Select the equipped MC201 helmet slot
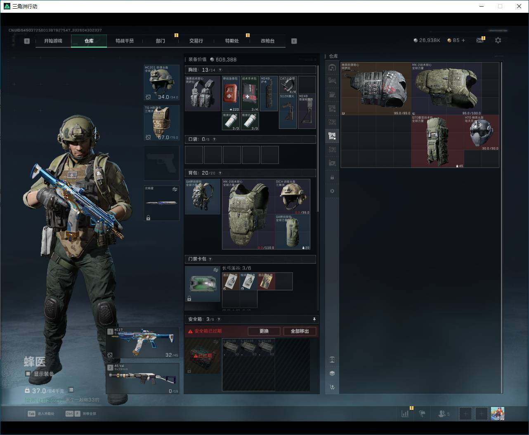529x435 pixels. [x=162, y=82]
